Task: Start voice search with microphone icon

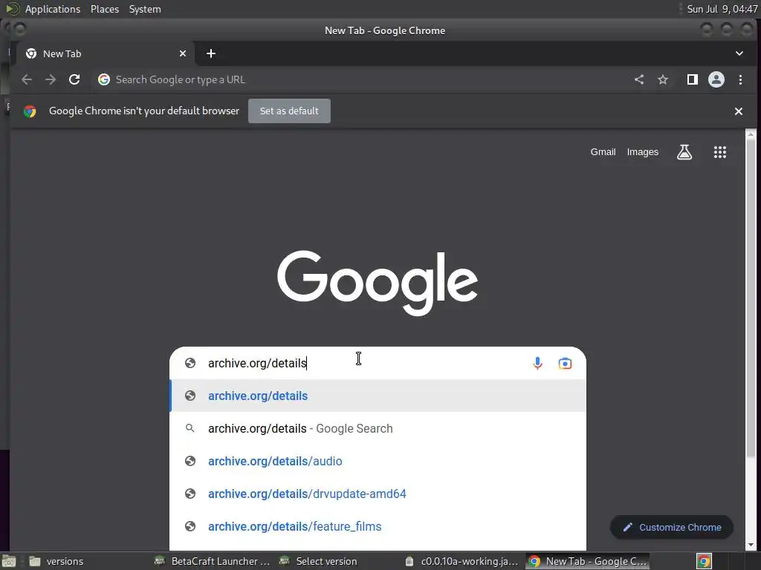Action: (537, 363)
